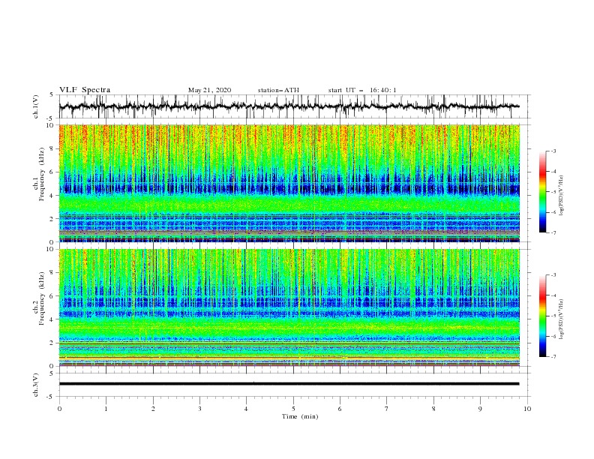Viewport: 594px width, 459px height.
Task: Click the "-3" tick on ch.1 colorbar
Action: tap(553, 151)
